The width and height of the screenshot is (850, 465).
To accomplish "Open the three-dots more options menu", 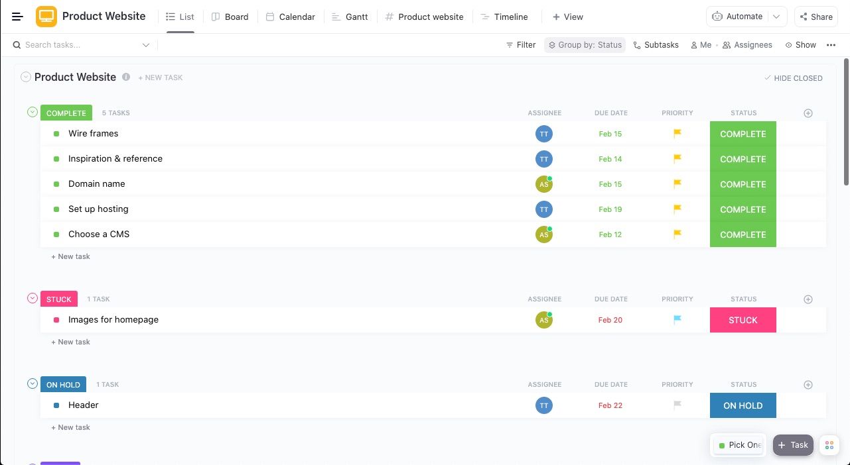I will point(831,45).
